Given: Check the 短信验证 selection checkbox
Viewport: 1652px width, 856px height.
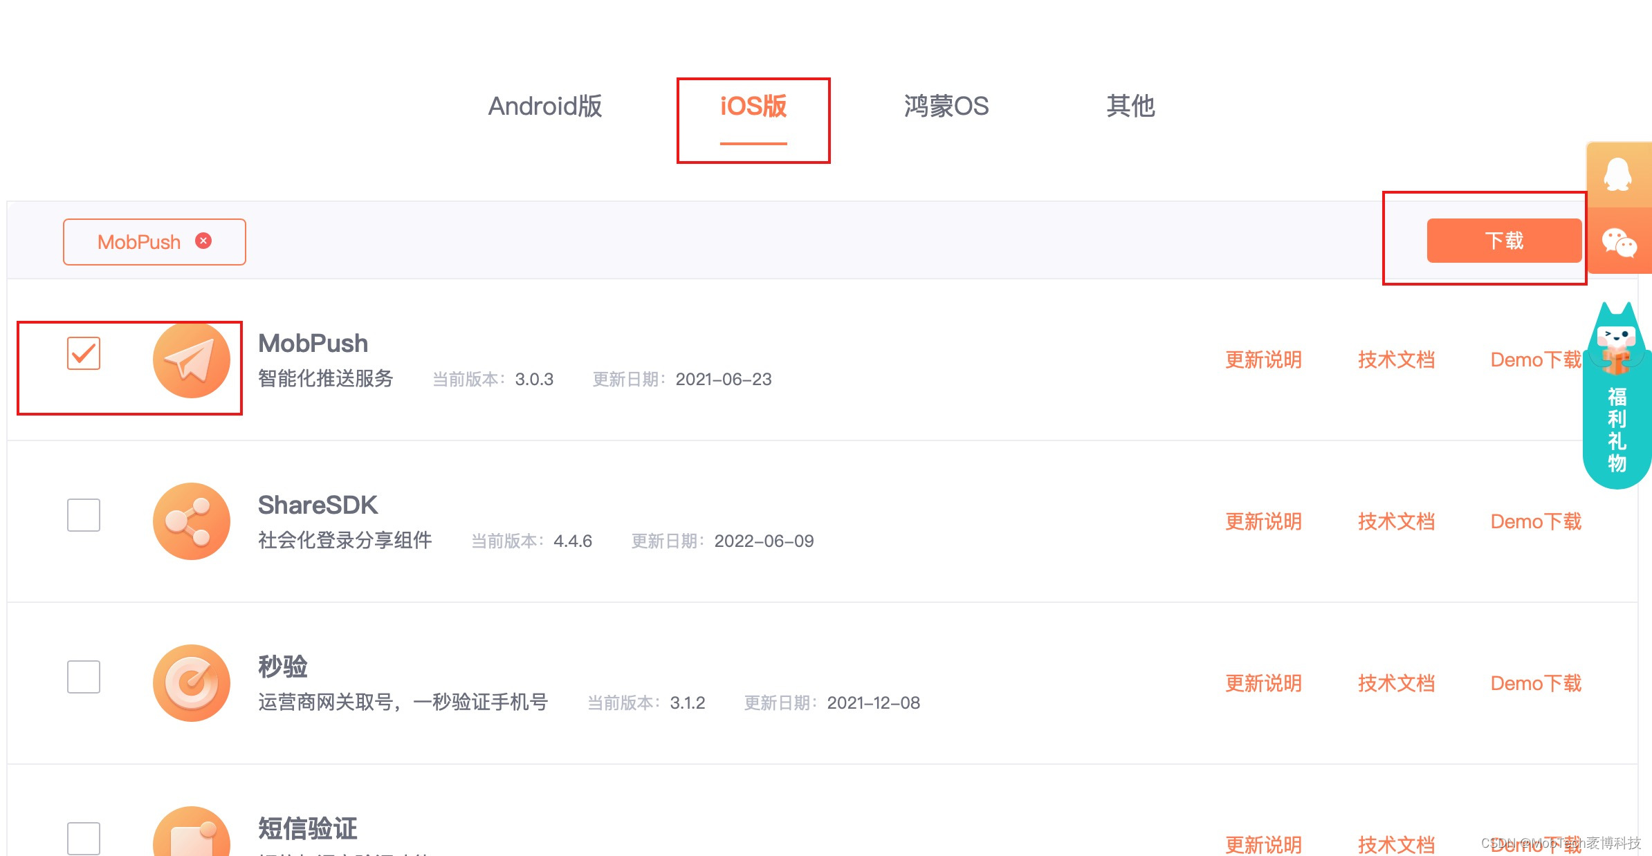Looking at the screenshot, I should point(83,837).
